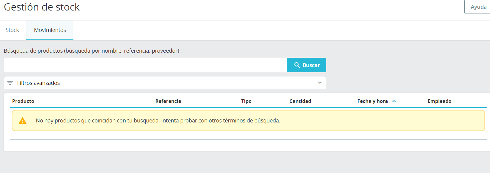Sort by the Tipo column header

246,101
